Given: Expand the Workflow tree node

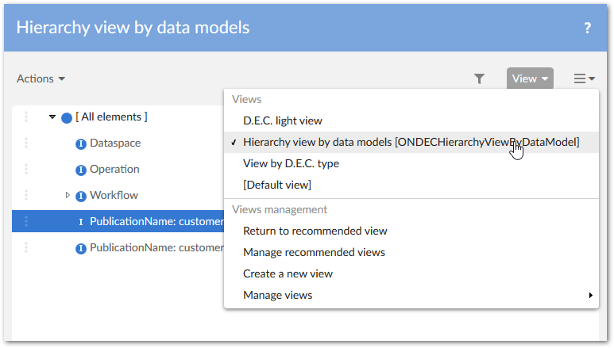Looking at the screenshot, I should coord(68,195).
